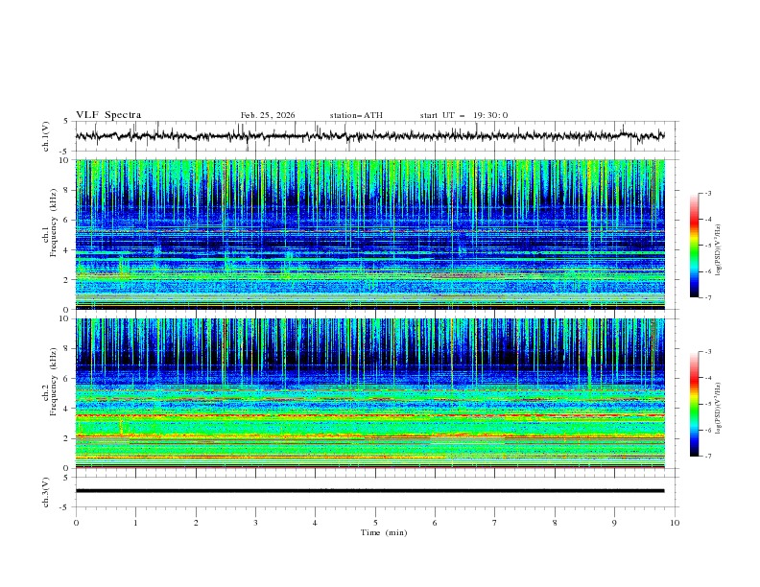Click the upper log(PSD)(V²/Hz) colorbar label
Screen dimensions: 760x587
pos(718,250)
